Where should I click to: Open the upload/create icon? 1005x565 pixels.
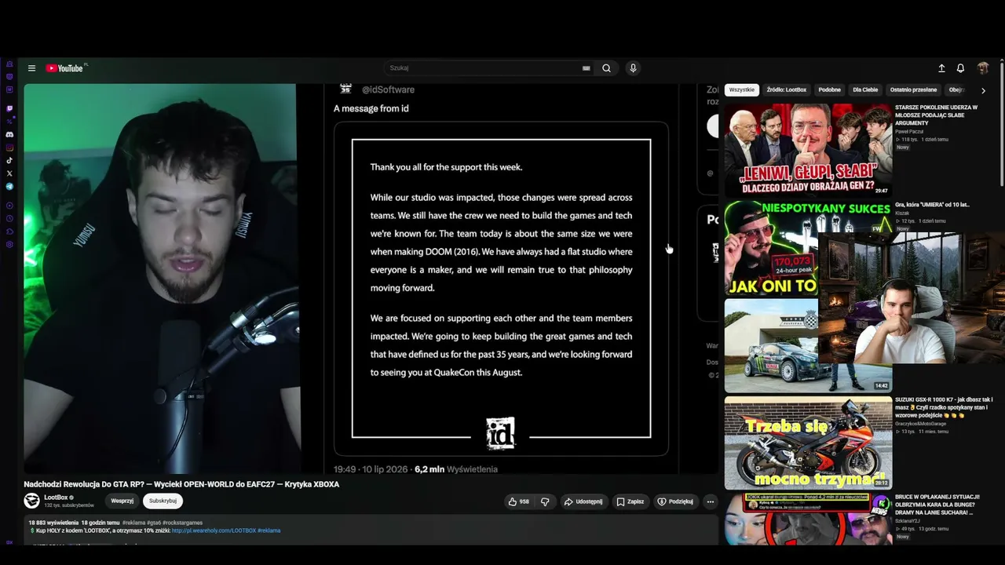click(941, 68)
